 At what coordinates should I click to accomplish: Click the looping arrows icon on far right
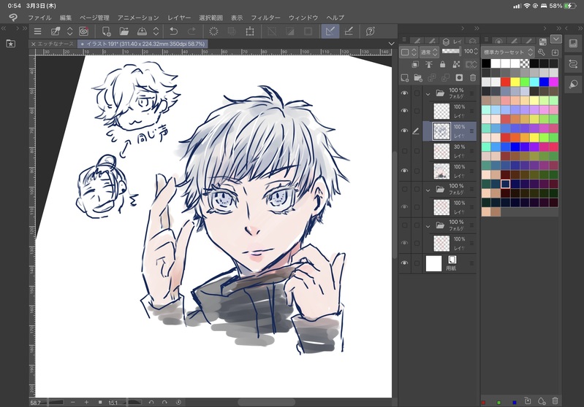click(x=573, y=63)
